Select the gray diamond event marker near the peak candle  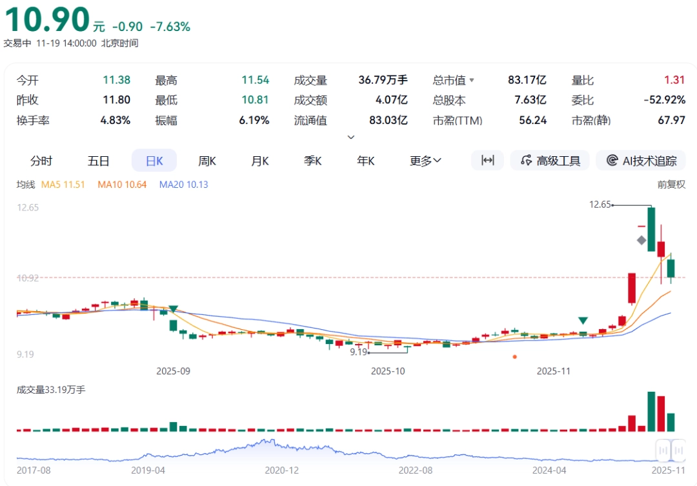(x=641, y=241)
